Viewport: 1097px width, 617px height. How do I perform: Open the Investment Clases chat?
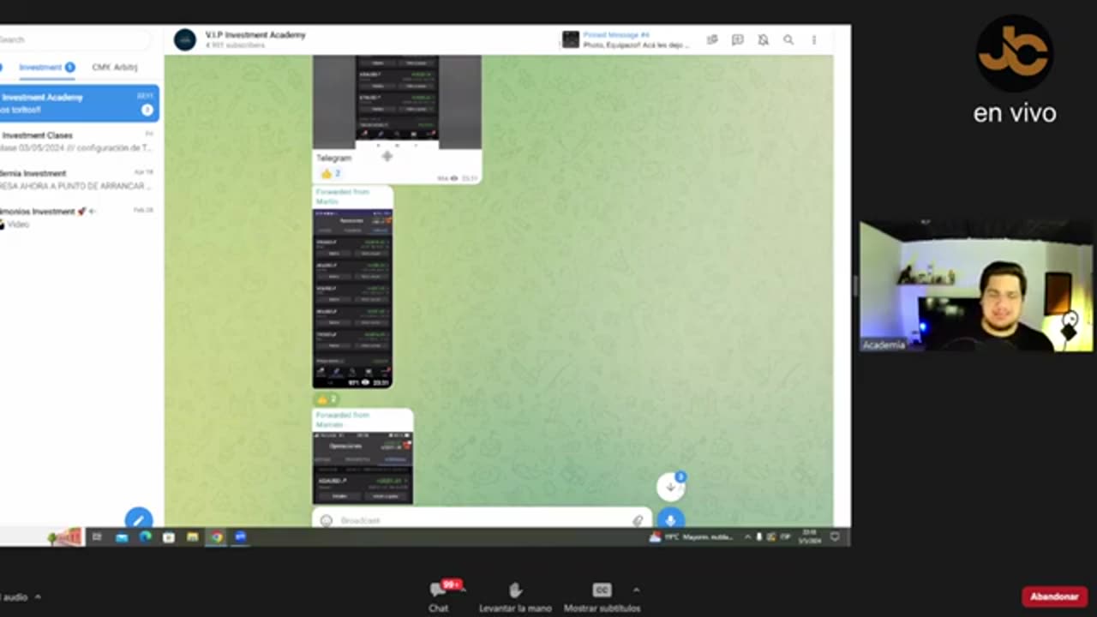79,141
